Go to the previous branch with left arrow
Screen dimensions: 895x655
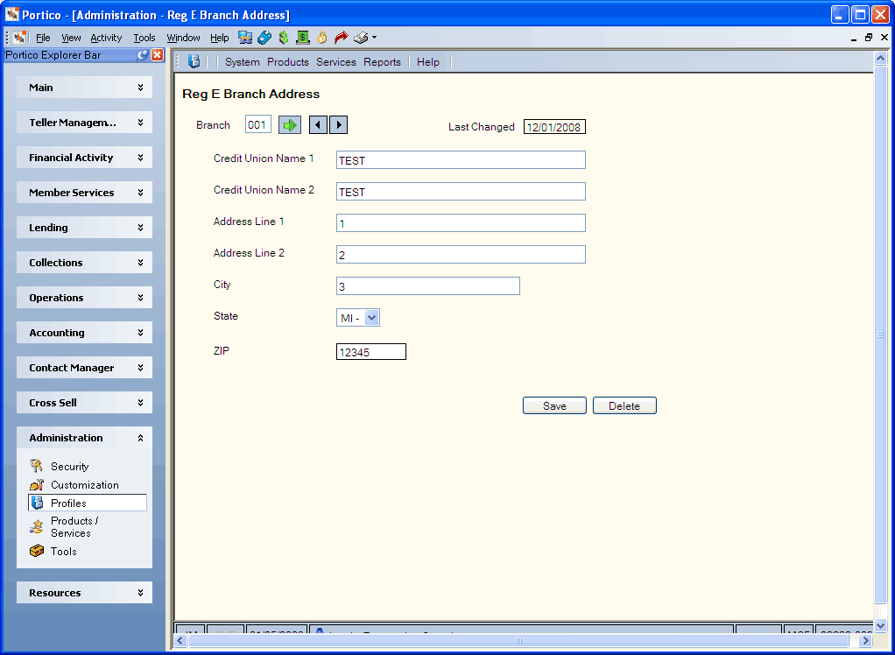pos(318,125)
